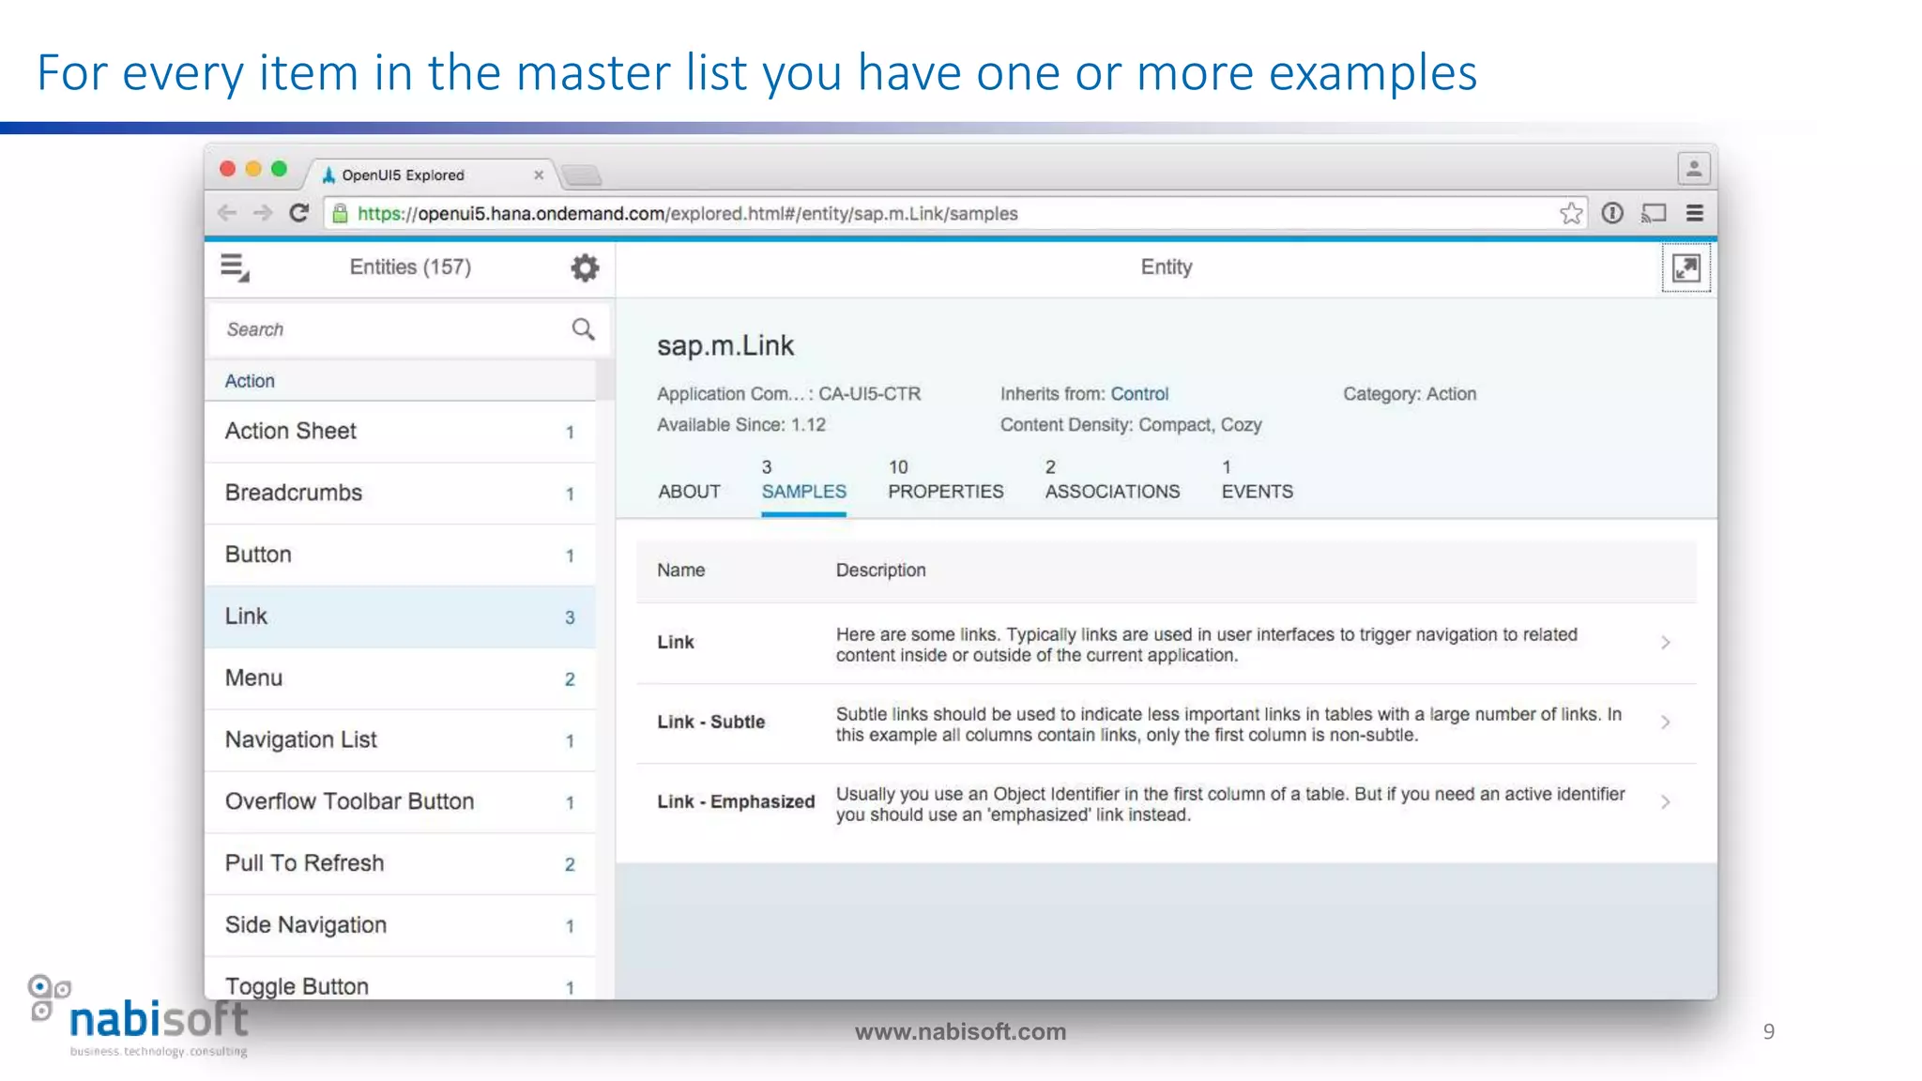The image size is (1922, 1081).
Task: Click the user profile icon
Action: coord(1694,169)
